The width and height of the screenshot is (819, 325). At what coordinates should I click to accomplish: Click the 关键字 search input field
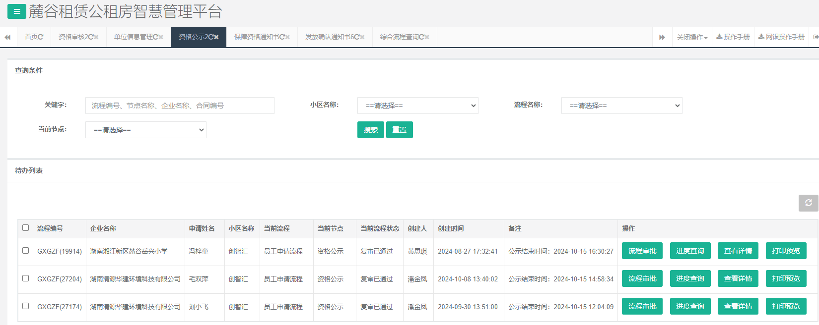click(x=180, y=106)
